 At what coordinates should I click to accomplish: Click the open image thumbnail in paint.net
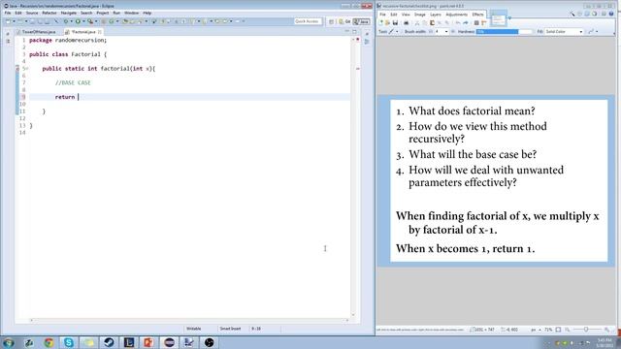[498, 19]
